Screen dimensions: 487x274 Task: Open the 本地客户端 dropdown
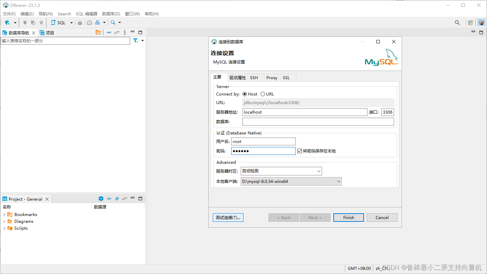pyautogui.click(x=291, y=182)
